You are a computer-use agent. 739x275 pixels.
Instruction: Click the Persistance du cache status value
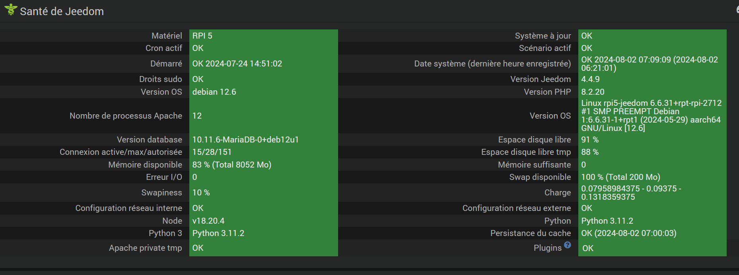point(628,233)
